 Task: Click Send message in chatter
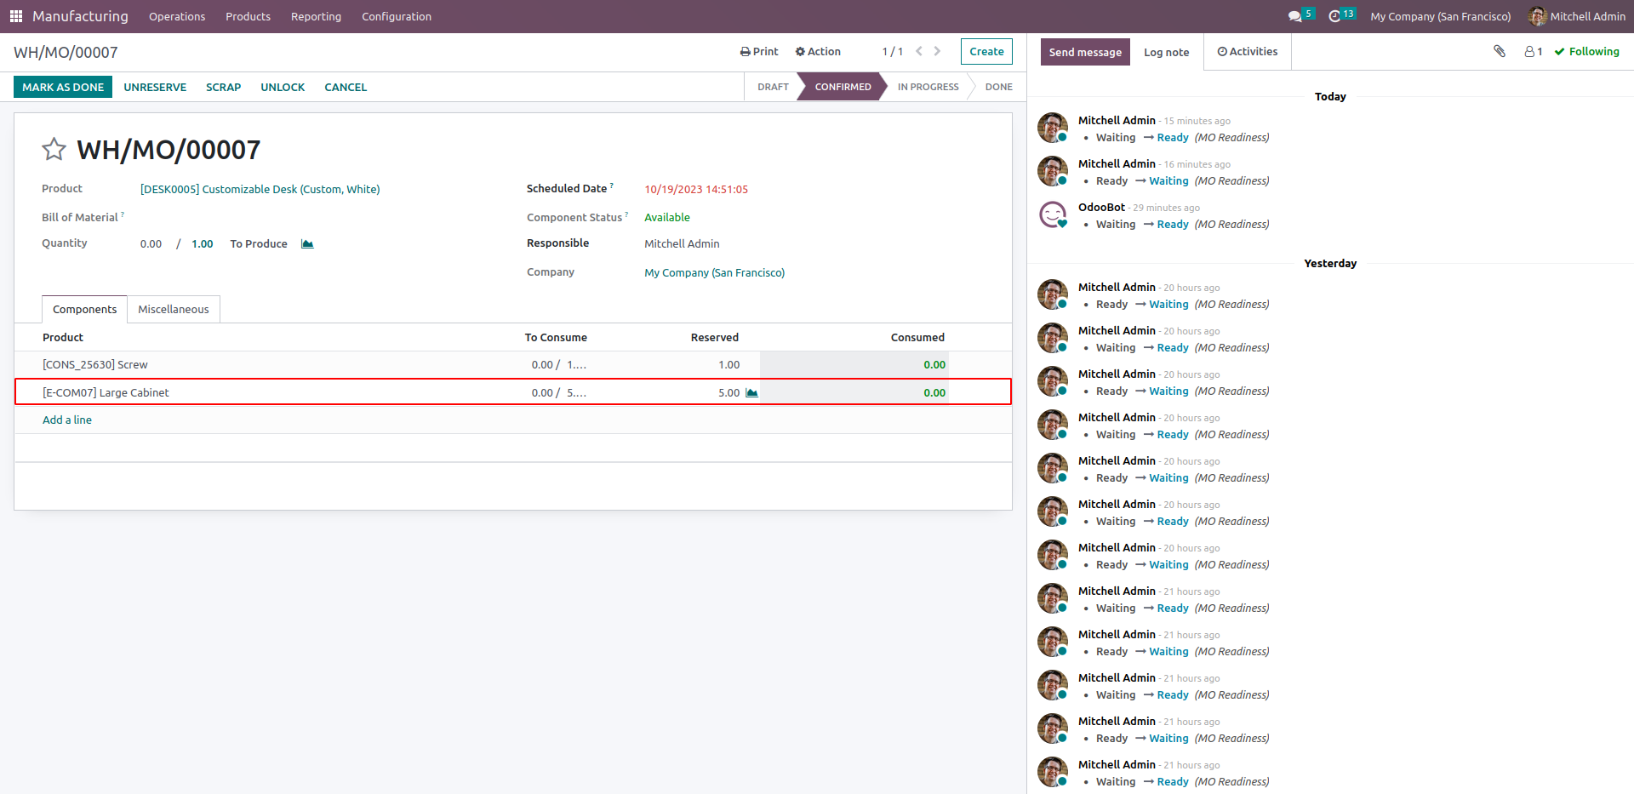pyautogui.click(x=1085, y=52)
